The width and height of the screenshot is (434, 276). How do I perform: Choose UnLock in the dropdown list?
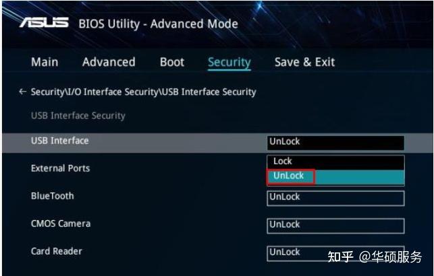point(289,176)
